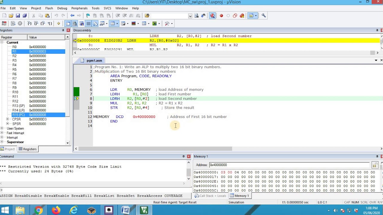Toggle the Registers Window button

(89, 23)
